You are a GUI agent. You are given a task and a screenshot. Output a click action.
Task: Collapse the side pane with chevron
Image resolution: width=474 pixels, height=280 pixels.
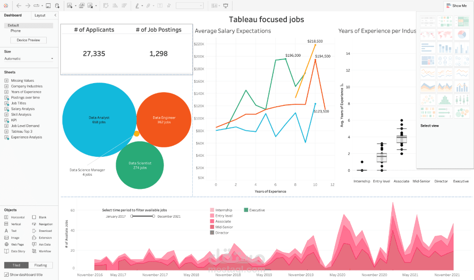[x=55, y=15]
